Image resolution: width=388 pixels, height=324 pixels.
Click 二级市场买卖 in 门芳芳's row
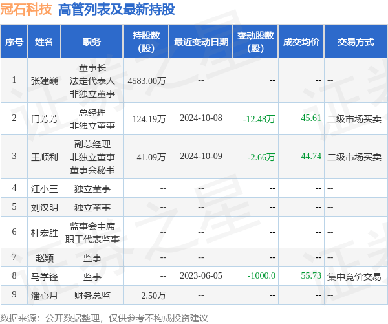(354, 119)
